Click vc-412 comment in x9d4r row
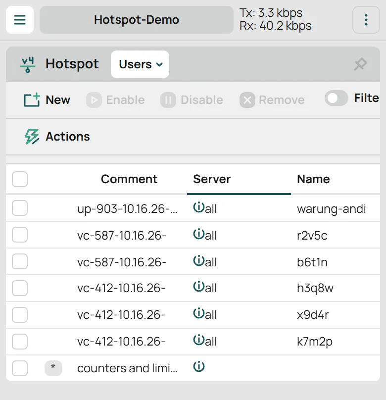Screen dimensions: 386x400 (121, 315)
